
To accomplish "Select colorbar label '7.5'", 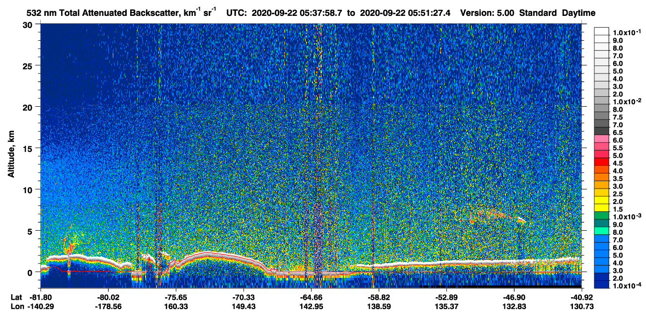I will pyautogui.click(x=617, y=117).
